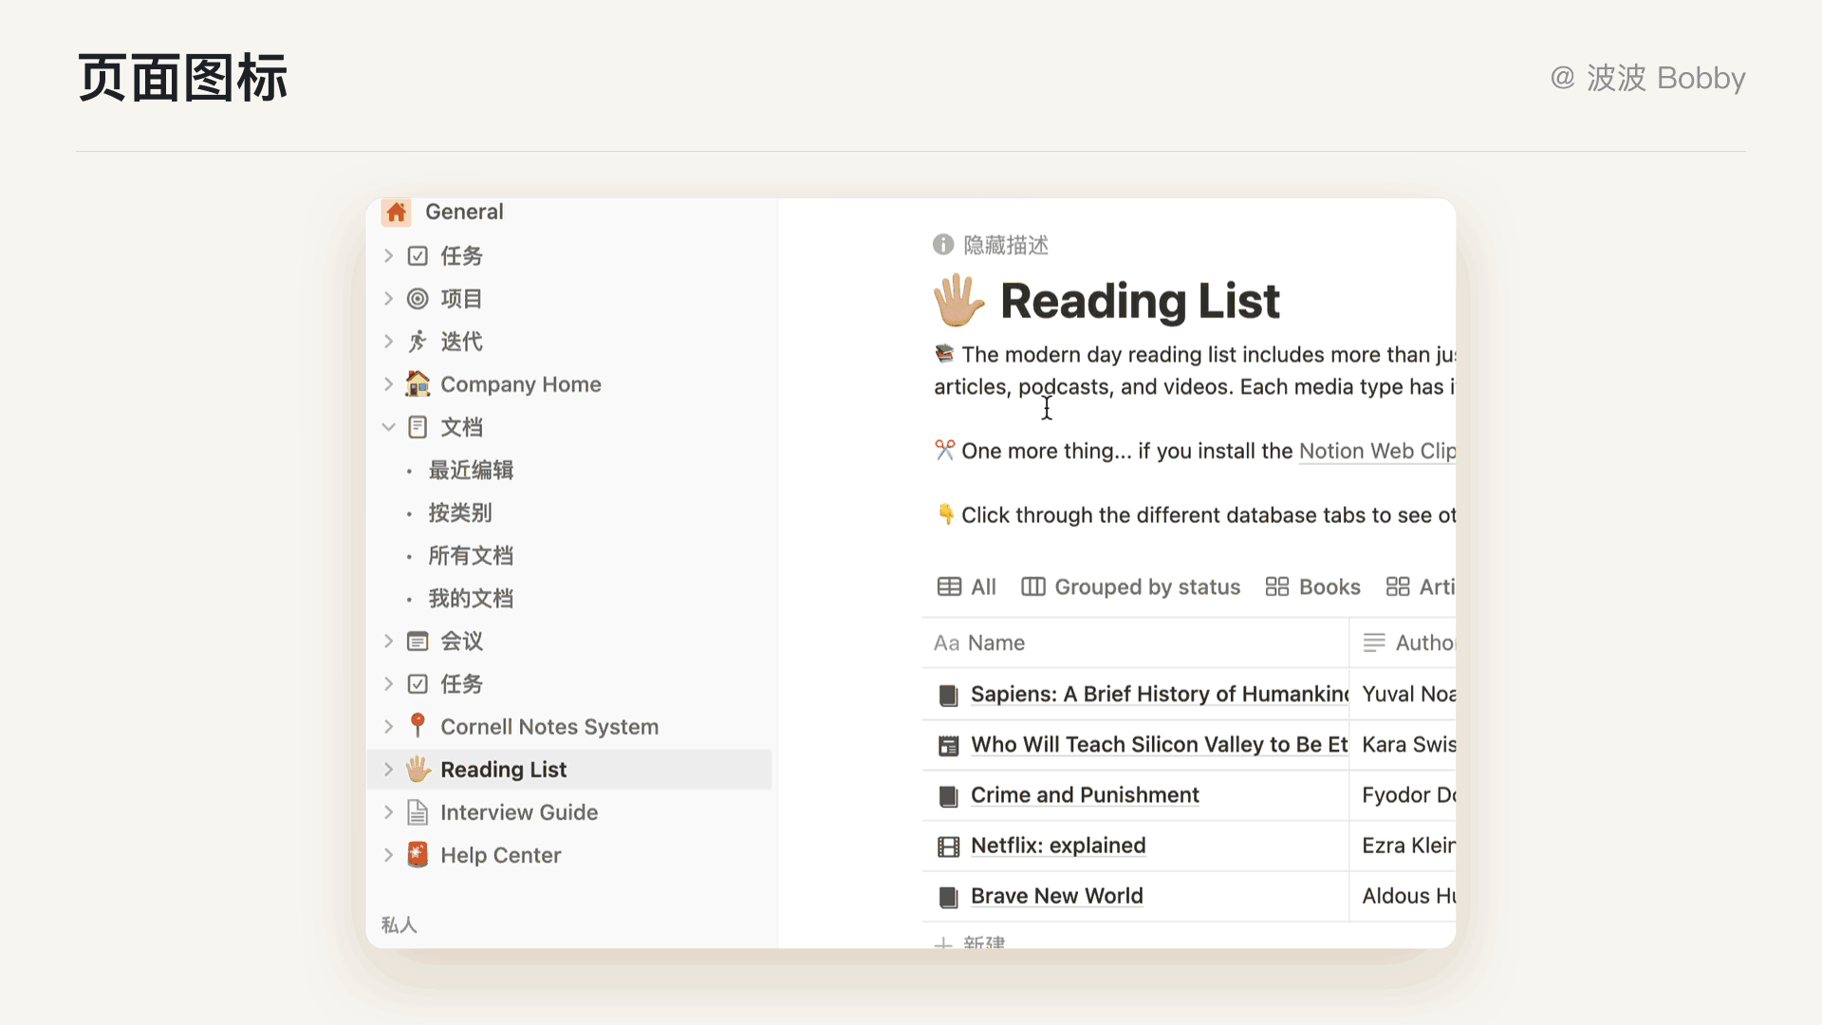Click the target icon beside 项目

pyautogui.click(x=418, y=299)
